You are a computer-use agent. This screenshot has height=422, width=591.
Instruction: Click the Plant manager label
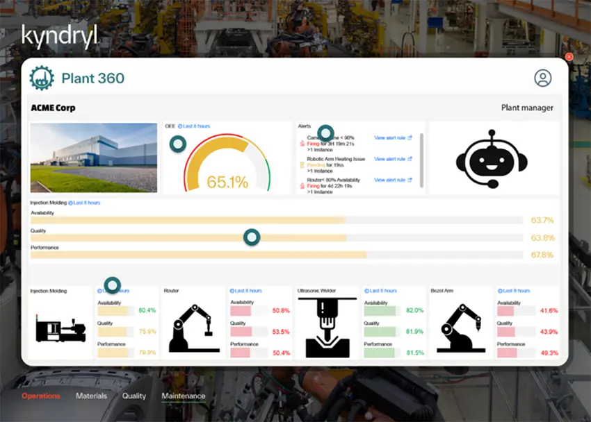coord(527,108)
